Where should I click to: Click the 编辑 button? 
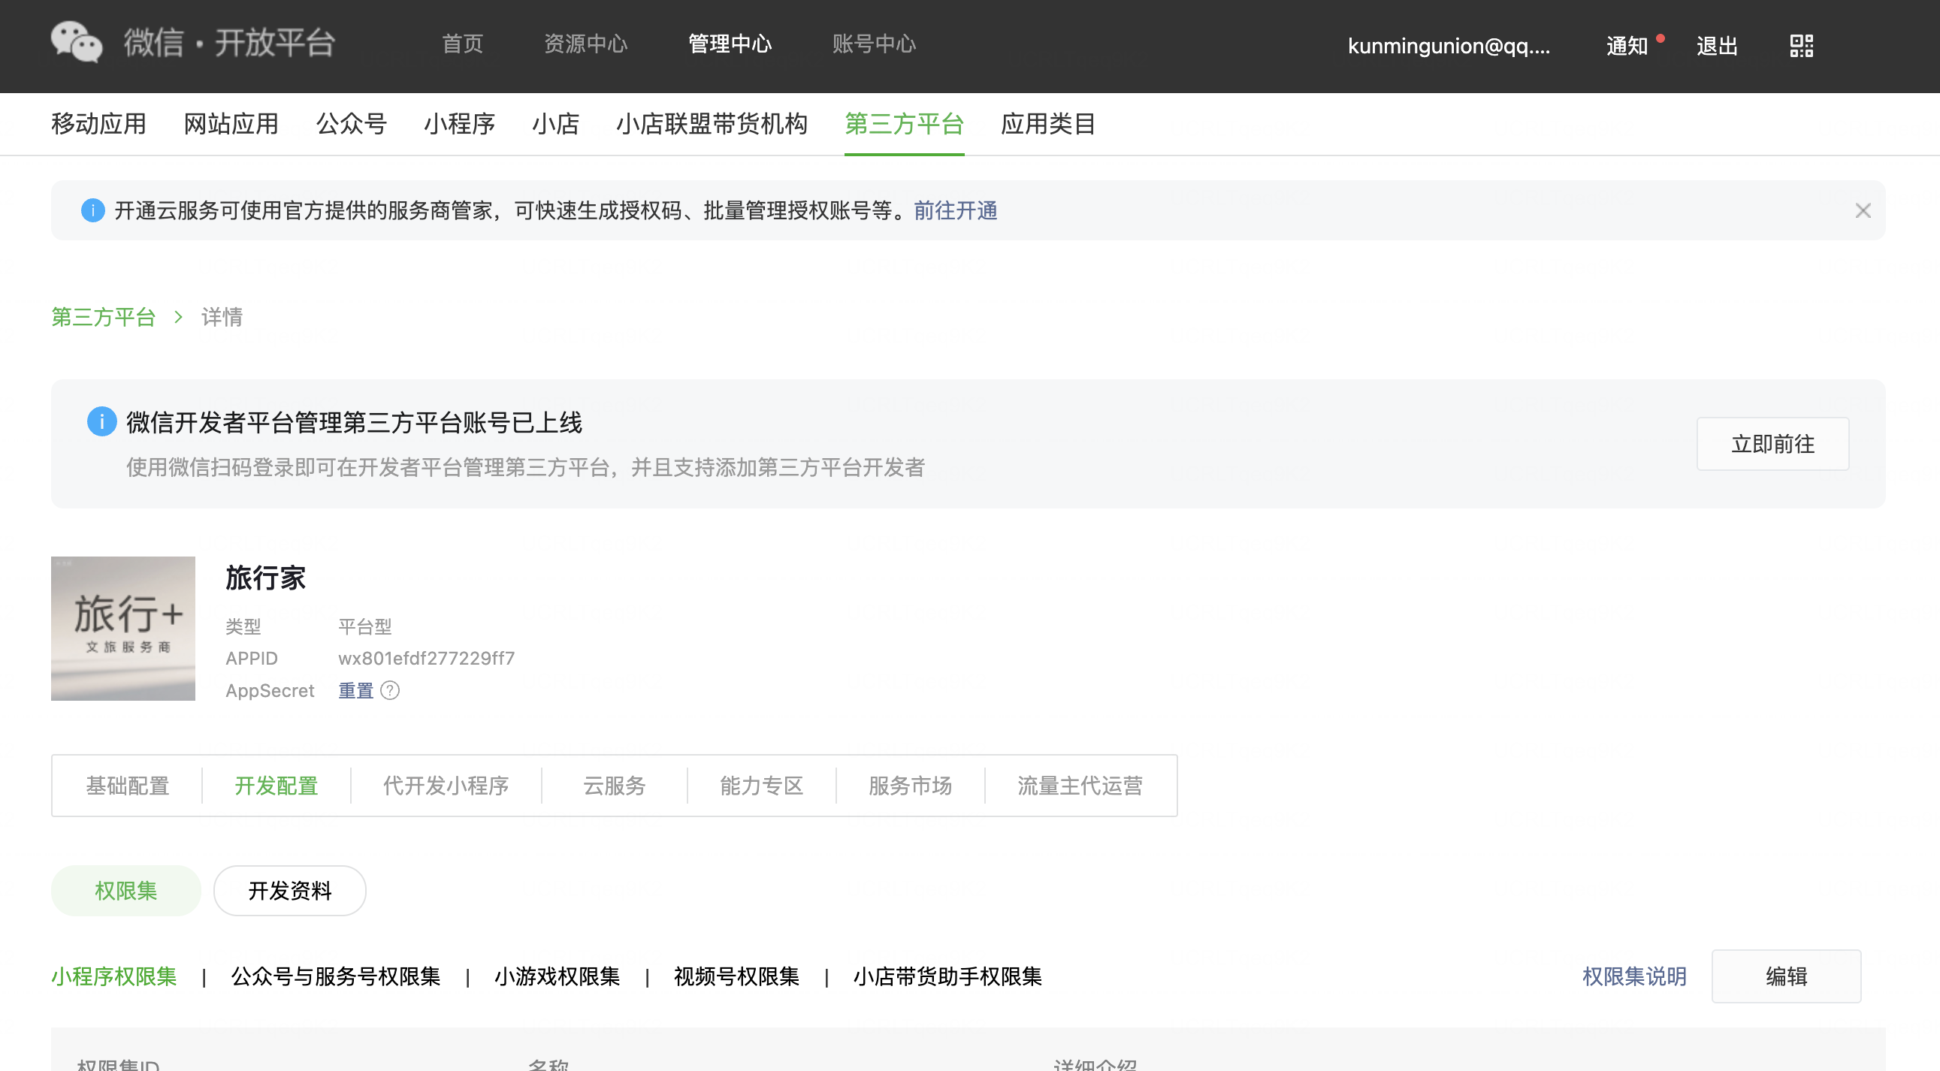pyautogui.click(x=1786, y=976)
